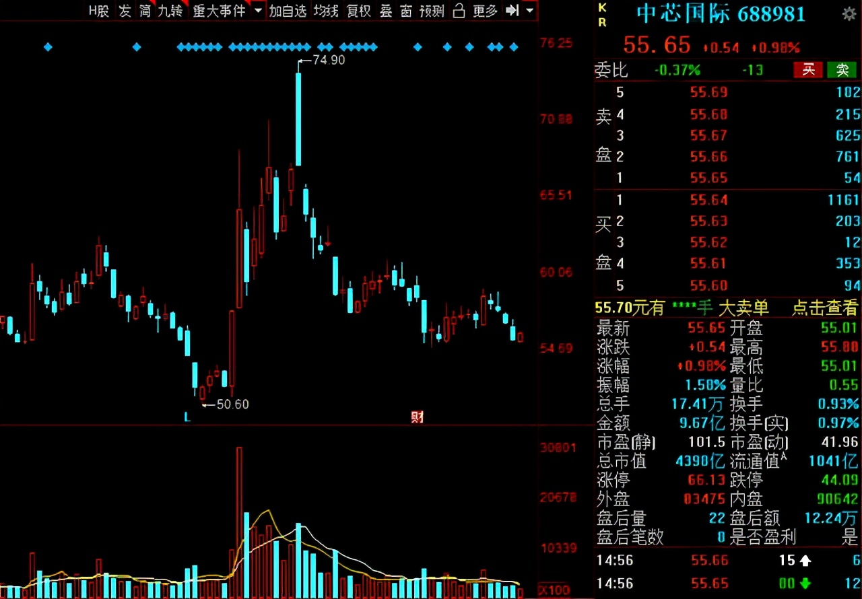The width and height of the screenshot is (862, 599).
Task: Click the 大卖单 alert text
Action: click(743, 308)
